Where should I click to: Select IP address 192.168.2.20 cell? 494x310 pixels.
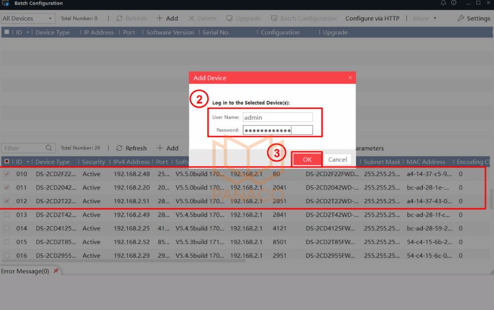(132, 187)
